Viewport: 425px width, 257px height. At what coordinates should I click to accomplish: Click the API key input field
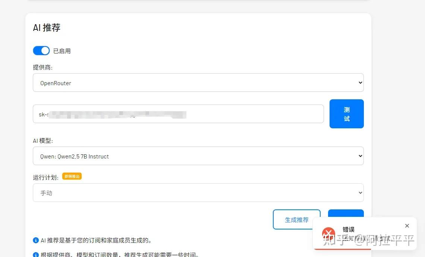click(x=178, y=114)
